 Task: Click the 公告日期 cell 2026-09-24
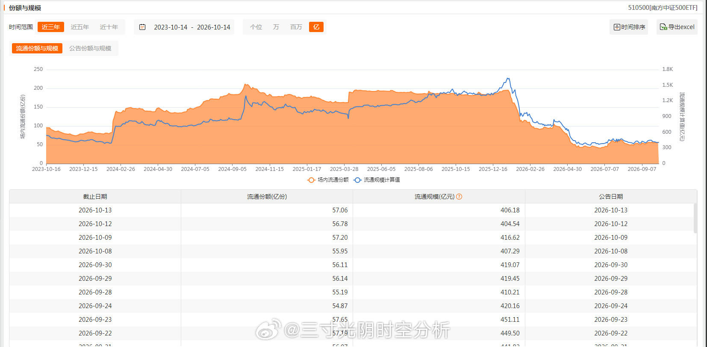[611, 306]
